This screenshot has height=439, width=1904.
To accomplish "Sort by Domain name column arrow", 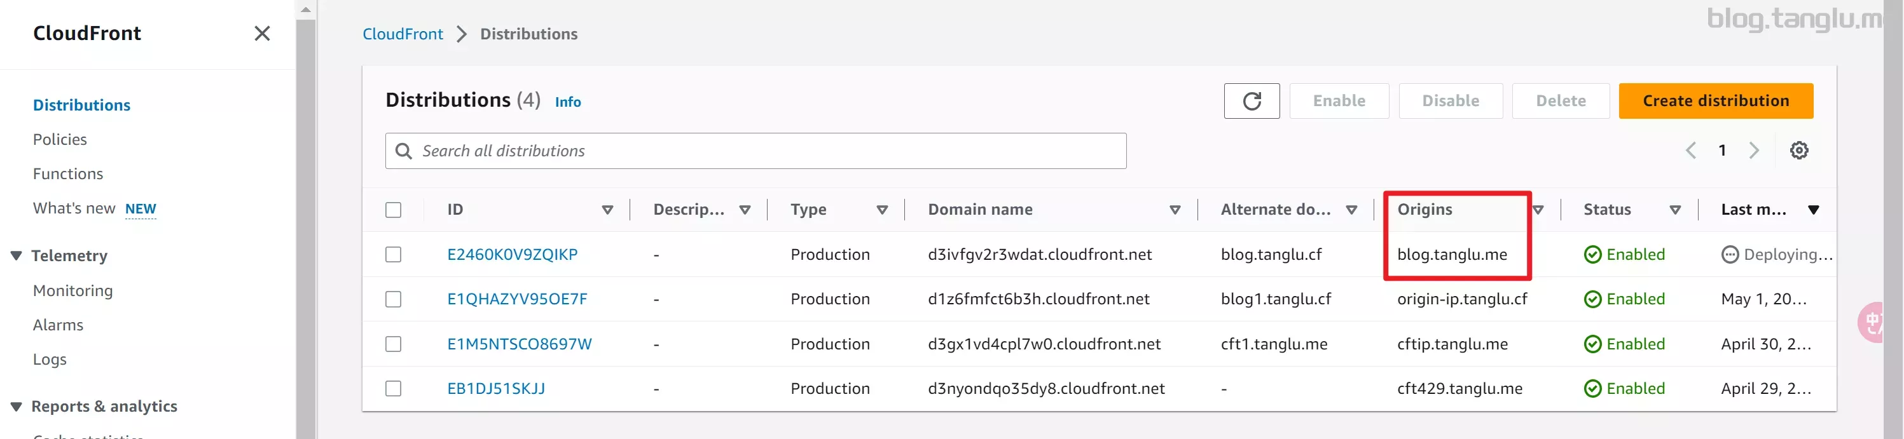I will tap(1175, 210).
